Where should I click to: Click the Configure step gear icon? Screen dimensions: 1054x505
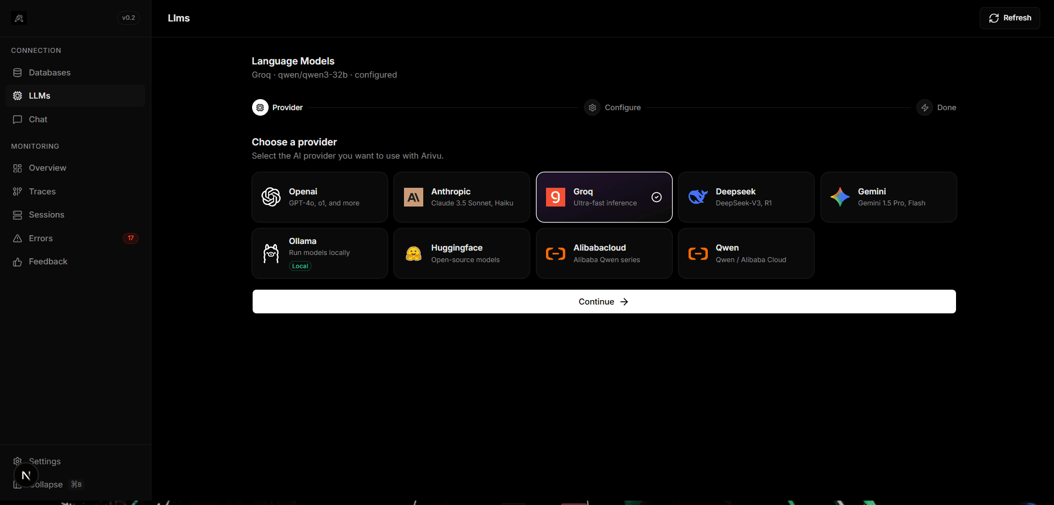tap(592, 107)
